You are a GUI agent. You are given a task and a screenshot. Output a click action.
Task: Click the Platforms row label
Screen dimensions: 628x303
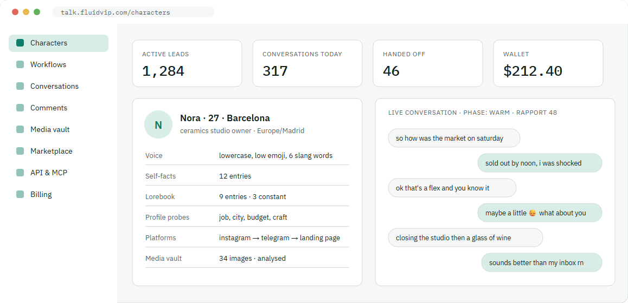pos(161,238)
